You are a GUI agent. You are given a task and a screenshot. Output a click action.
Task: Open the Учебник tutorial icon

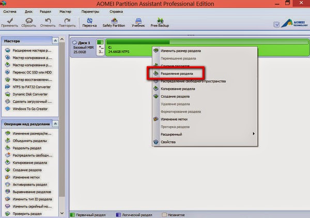[138, 22]
